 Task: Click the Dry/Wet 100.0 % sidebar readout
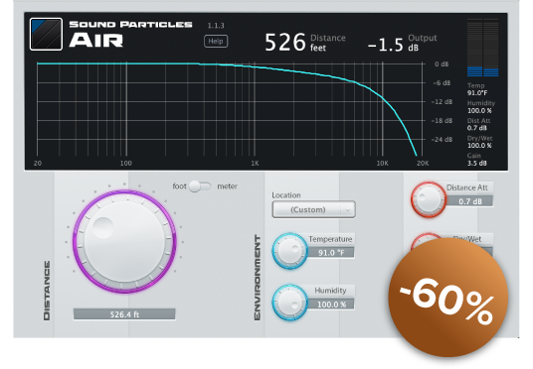(x=479, y=142)
